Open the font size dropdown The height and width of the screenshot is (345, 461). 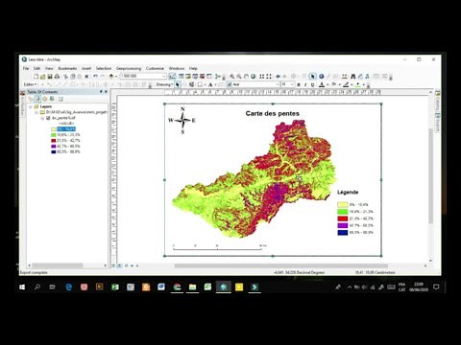coord(292,84)
